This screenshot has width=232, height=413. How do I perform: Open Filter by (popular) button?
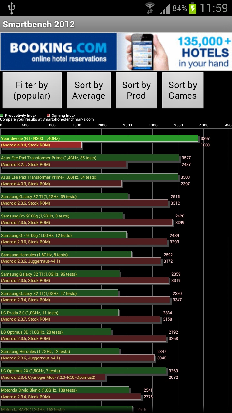pos(32,90)
